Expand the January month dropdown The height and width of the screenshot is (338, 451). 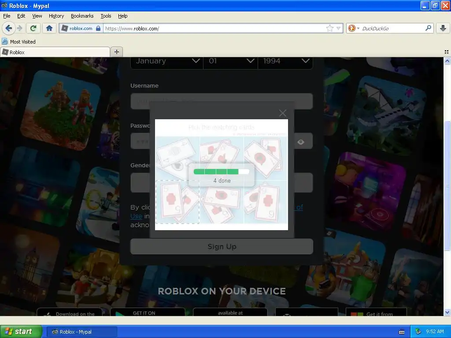tap(167, 62)
